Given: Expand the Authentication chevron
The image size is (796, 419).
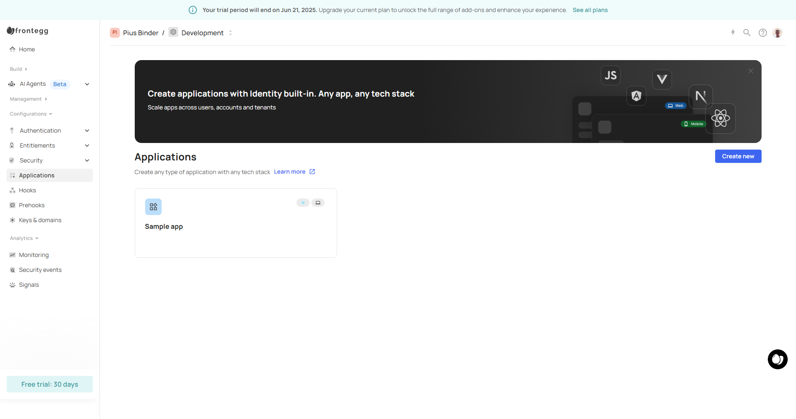Looking at the screenshot, I should click(87, 131).
